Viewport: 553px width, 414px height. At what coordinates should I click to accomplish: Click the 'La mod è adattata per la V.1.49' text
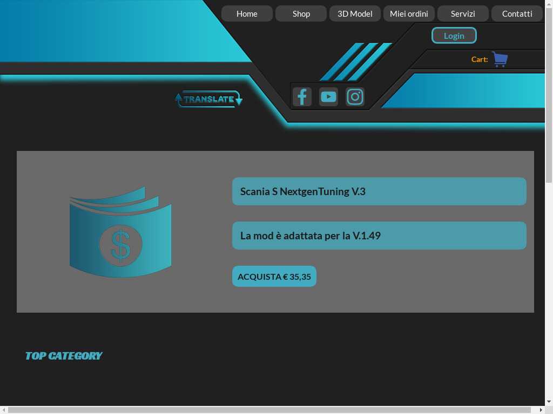(311, 236)
